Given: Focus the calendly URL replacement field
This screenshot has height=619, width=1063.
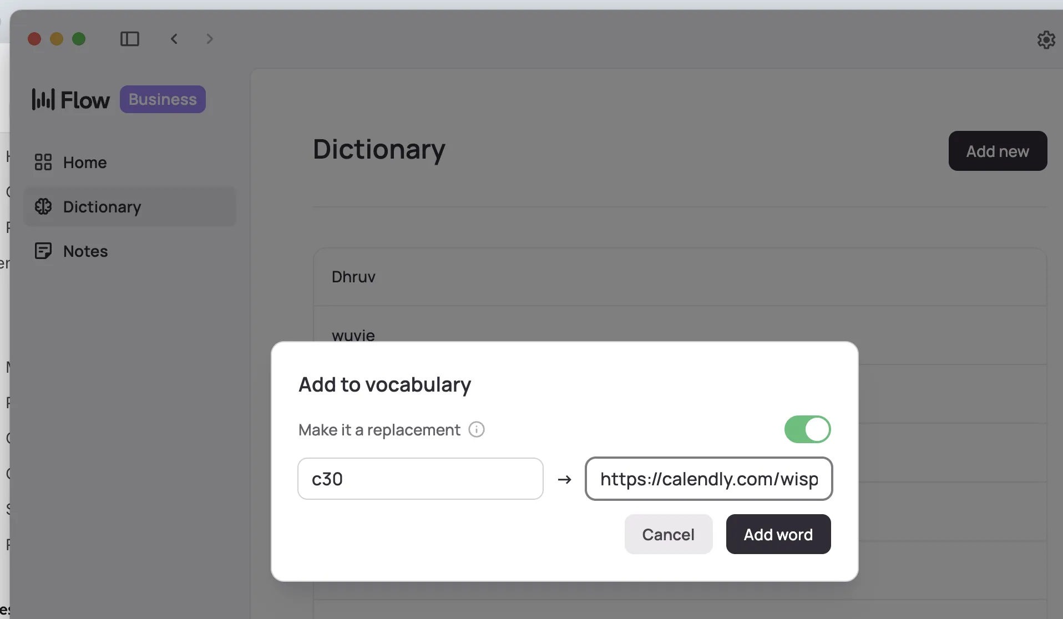Looking at the screenshot, I should 709,479.
